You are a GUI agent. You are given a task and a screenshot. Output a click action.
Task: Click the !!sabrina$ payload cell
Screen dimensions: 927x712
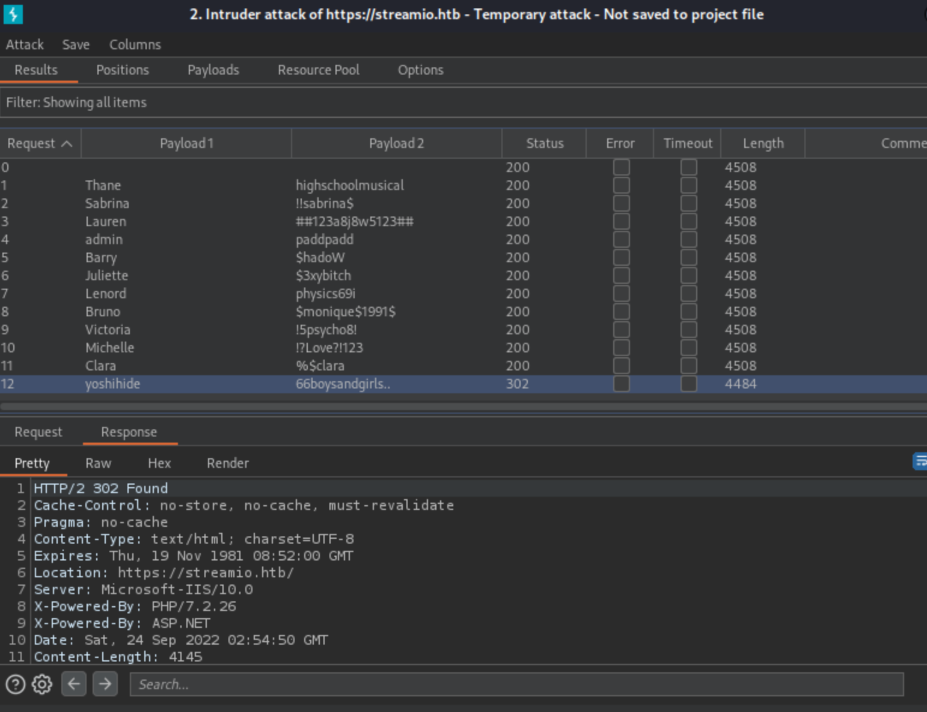click(325, 203)
